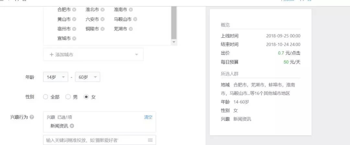Select 男 gender radio button
Viewport: 350px width, 145px height.
(68, 97)
